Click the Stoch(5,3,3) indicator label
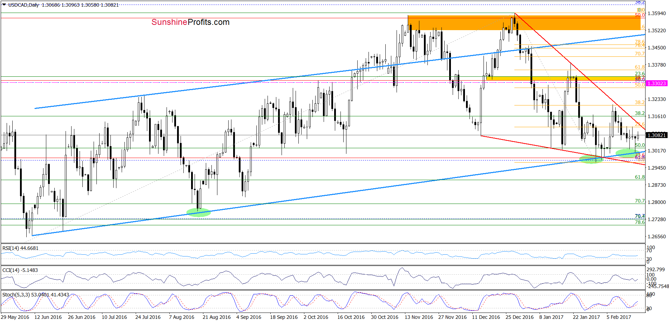Screen dimensions: 669x322 click(36, 295)
